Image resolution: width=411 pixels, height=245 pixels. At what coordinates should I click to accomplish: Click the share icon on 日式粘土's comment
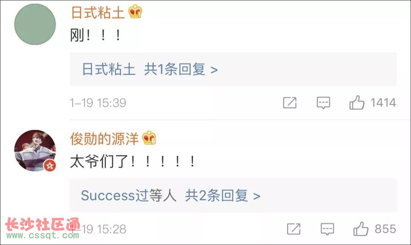[x=290, y=102]
